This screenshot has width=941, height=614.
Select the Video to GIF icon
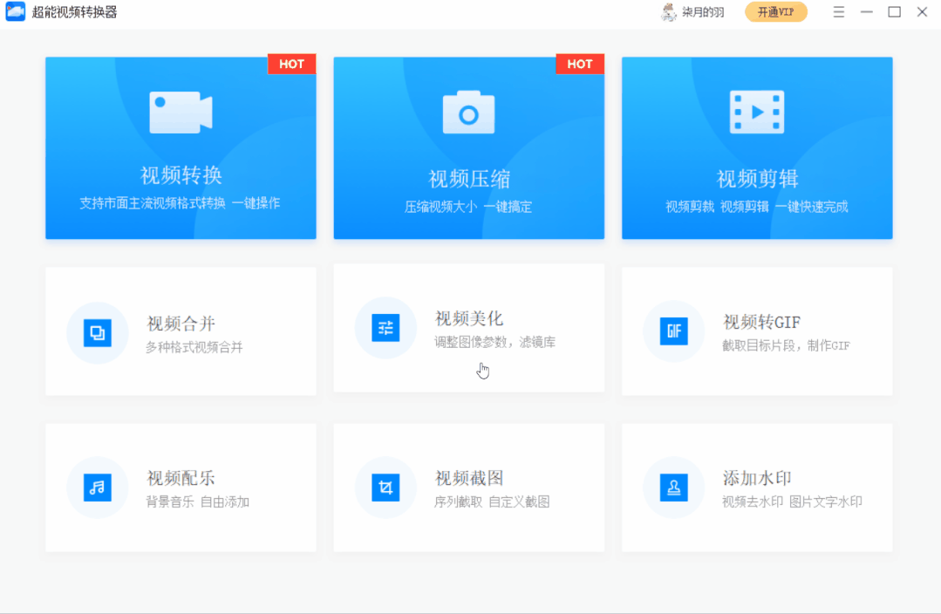[x=673, y=330]
